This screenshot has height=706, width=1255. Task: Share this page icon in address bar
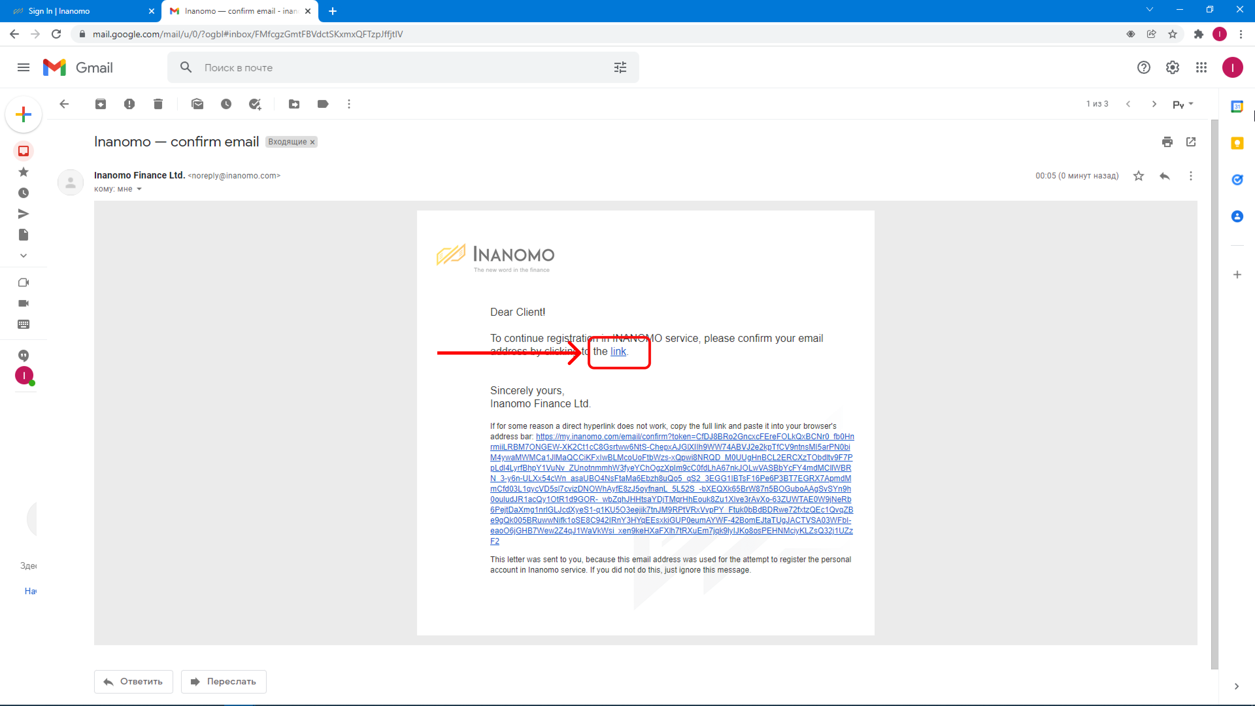pyautogui.click(x=1151, y=34)
